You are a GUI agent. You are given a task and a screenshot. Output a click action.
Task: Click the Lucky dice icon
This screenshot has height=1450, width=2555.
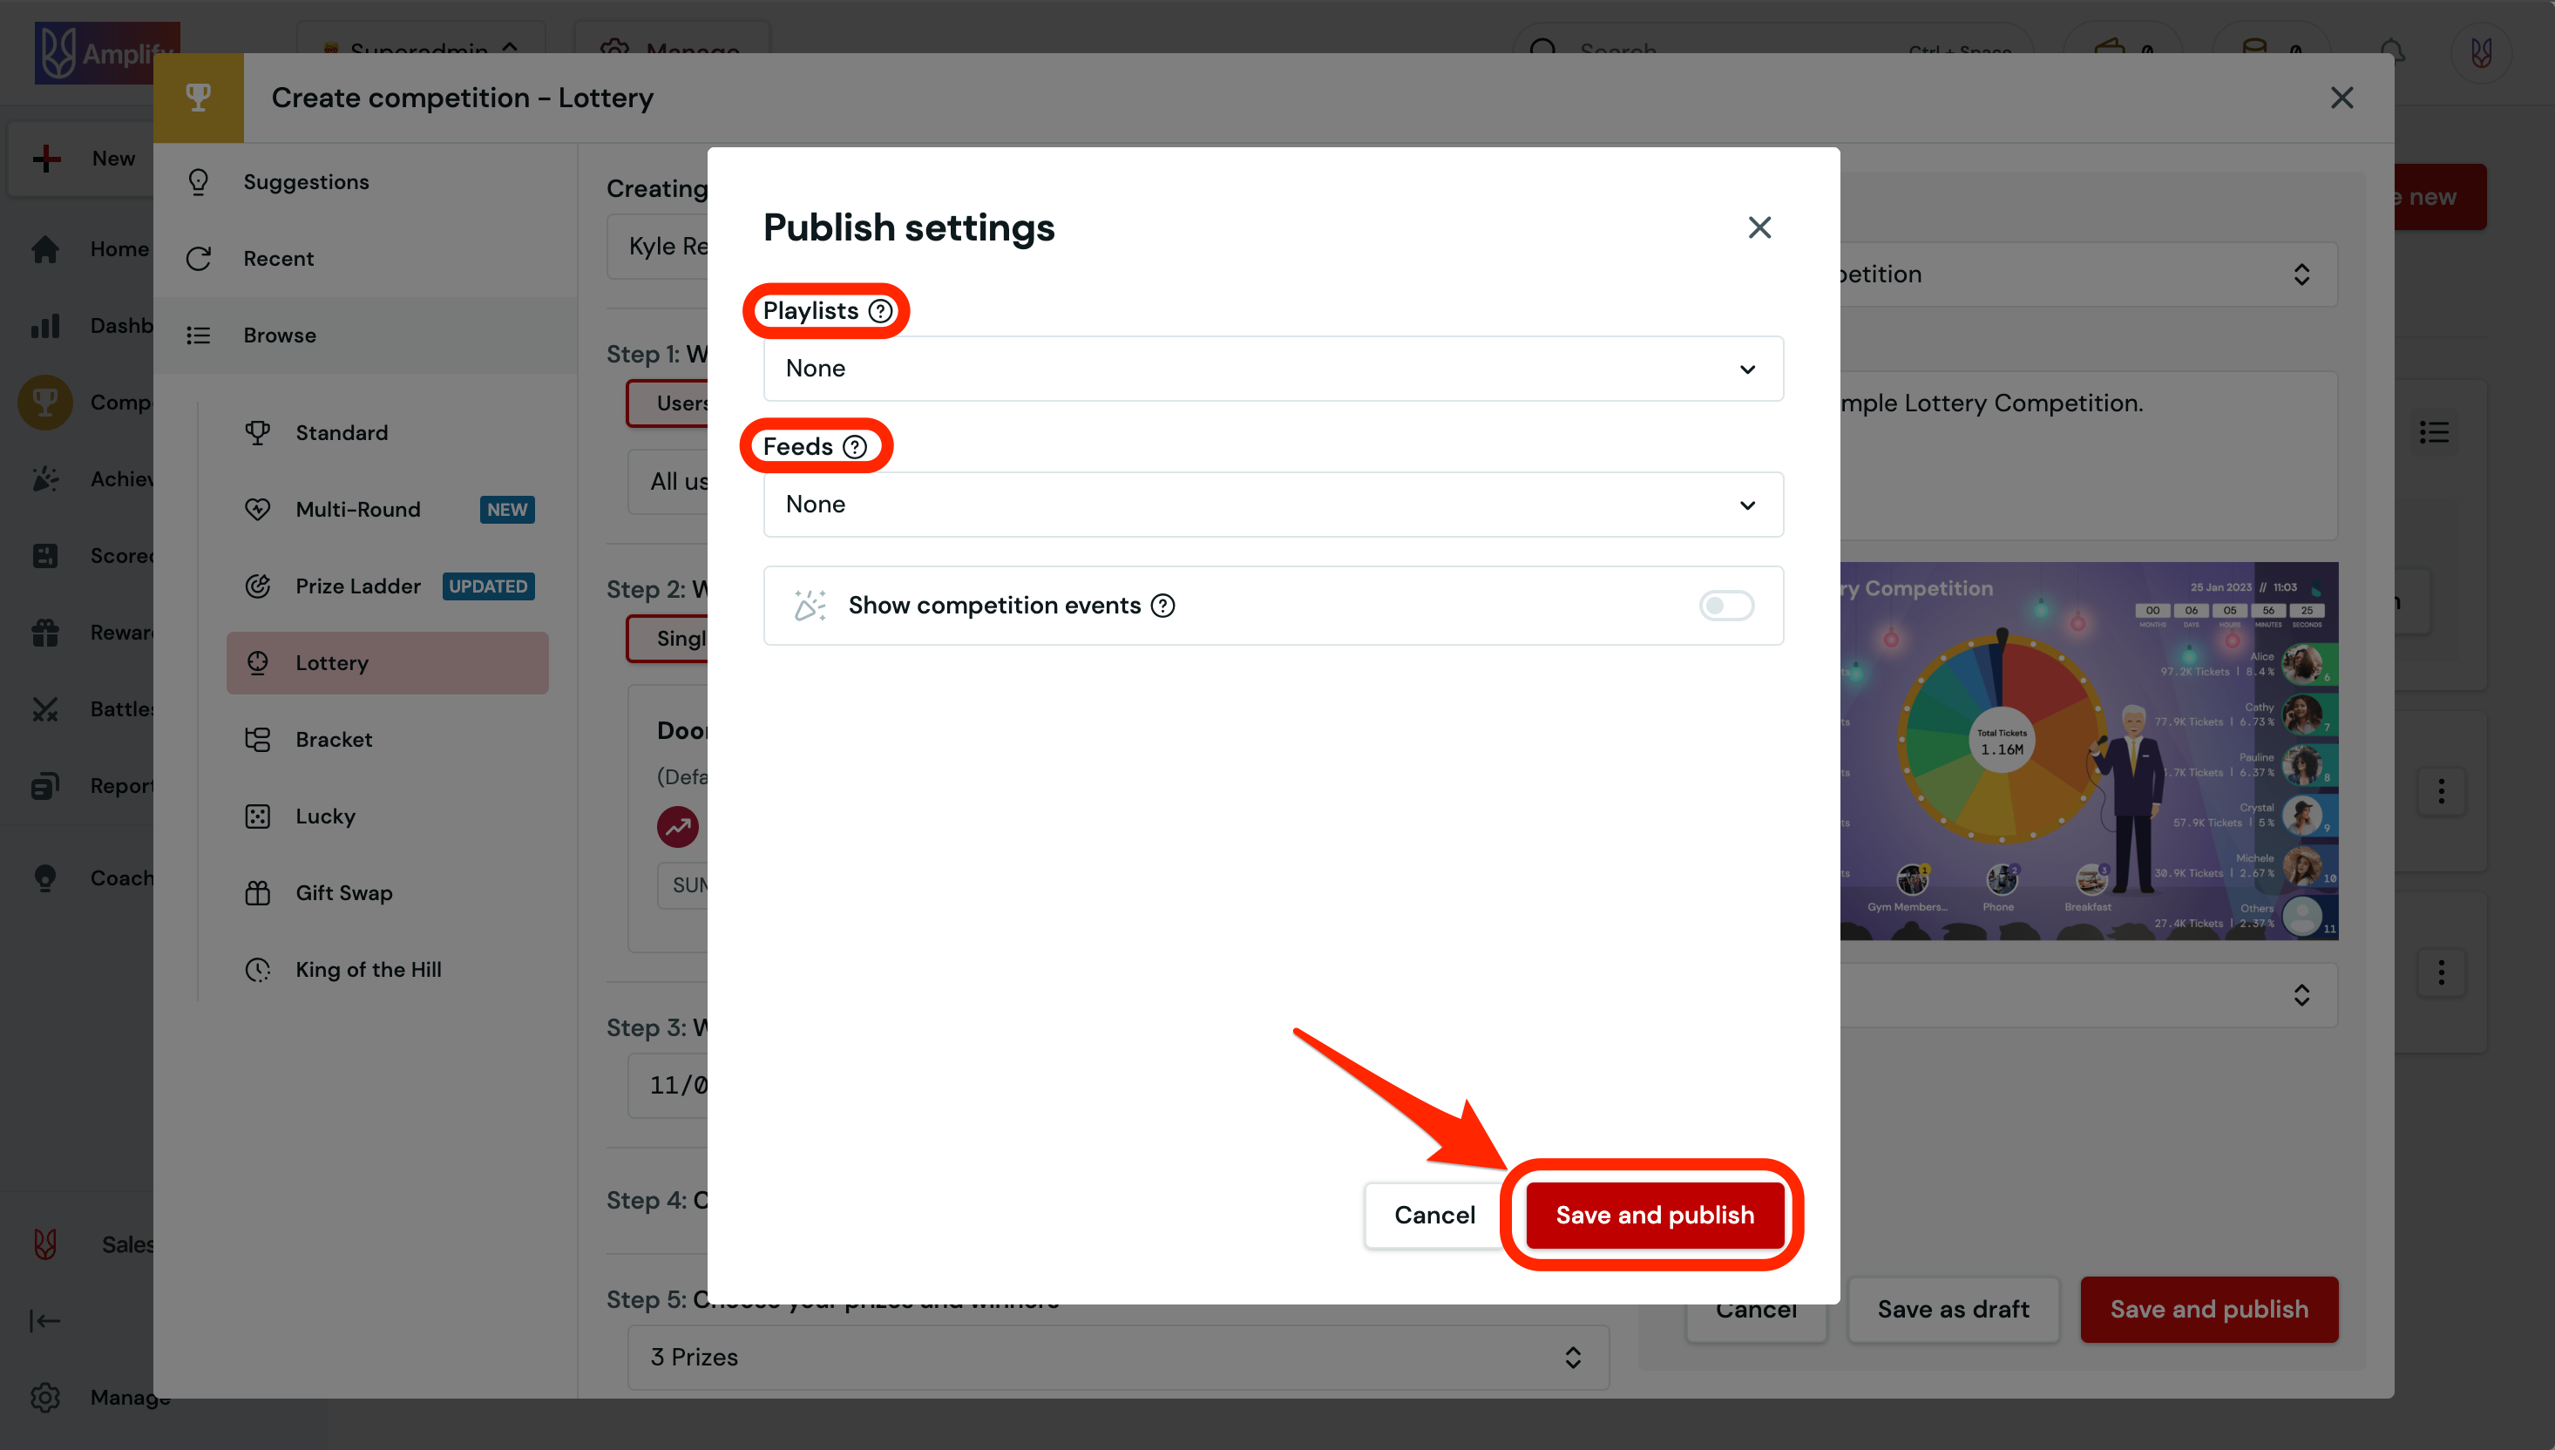pyautogui.click(x=258, y=816)
